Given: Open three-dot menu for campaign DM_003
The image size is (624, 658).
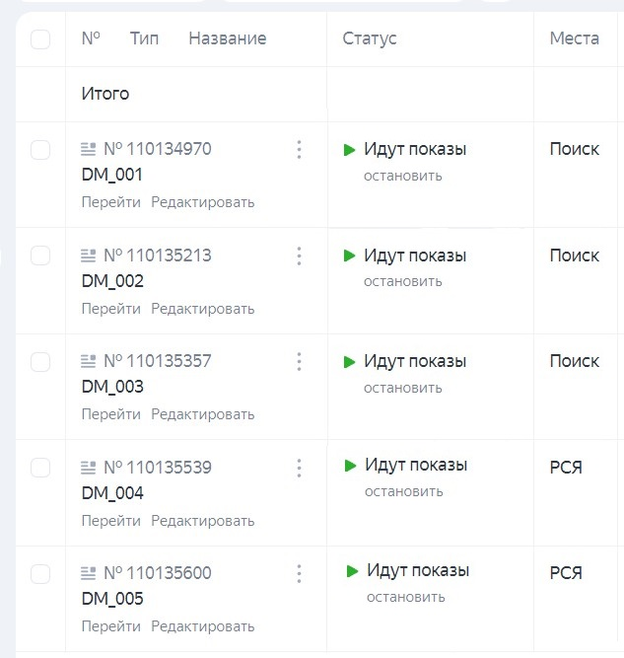Looking at the screenshot, I should [299, 361].
